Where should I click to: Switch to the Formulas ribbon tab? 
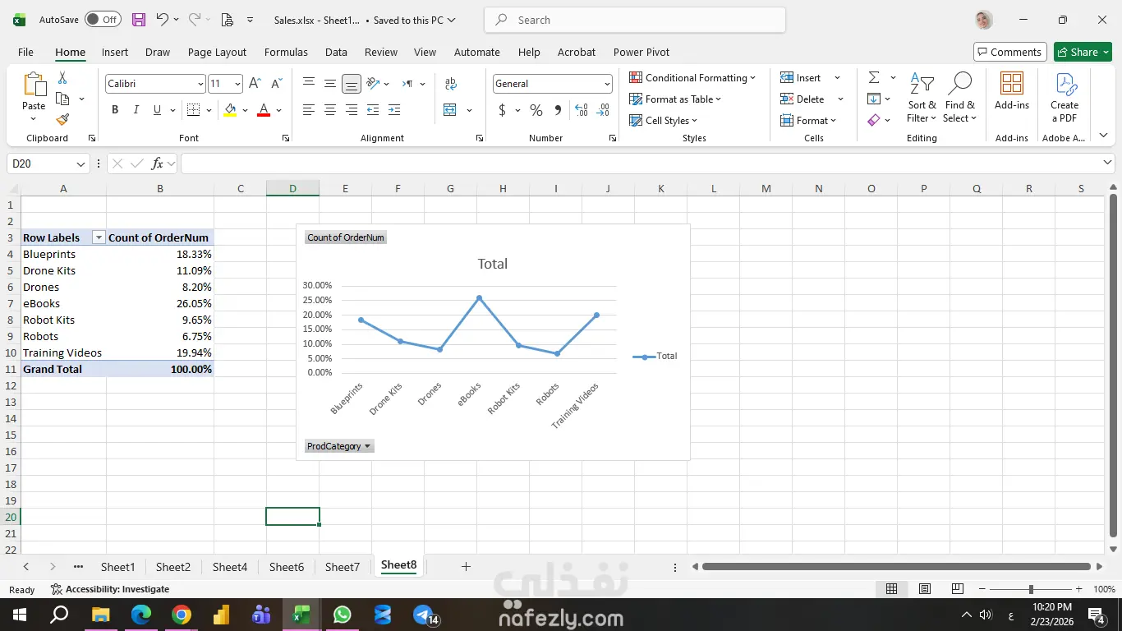286,52
